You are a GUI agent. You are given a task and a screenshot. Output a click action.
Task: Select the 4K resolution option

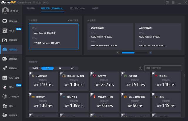[72, 68]
